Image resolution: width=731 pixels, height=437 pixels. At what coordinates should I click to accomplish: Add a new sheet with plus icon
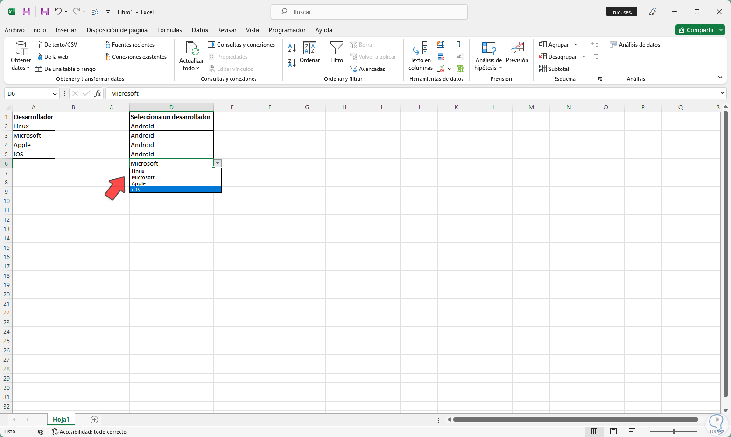click(x=94, y=420)
